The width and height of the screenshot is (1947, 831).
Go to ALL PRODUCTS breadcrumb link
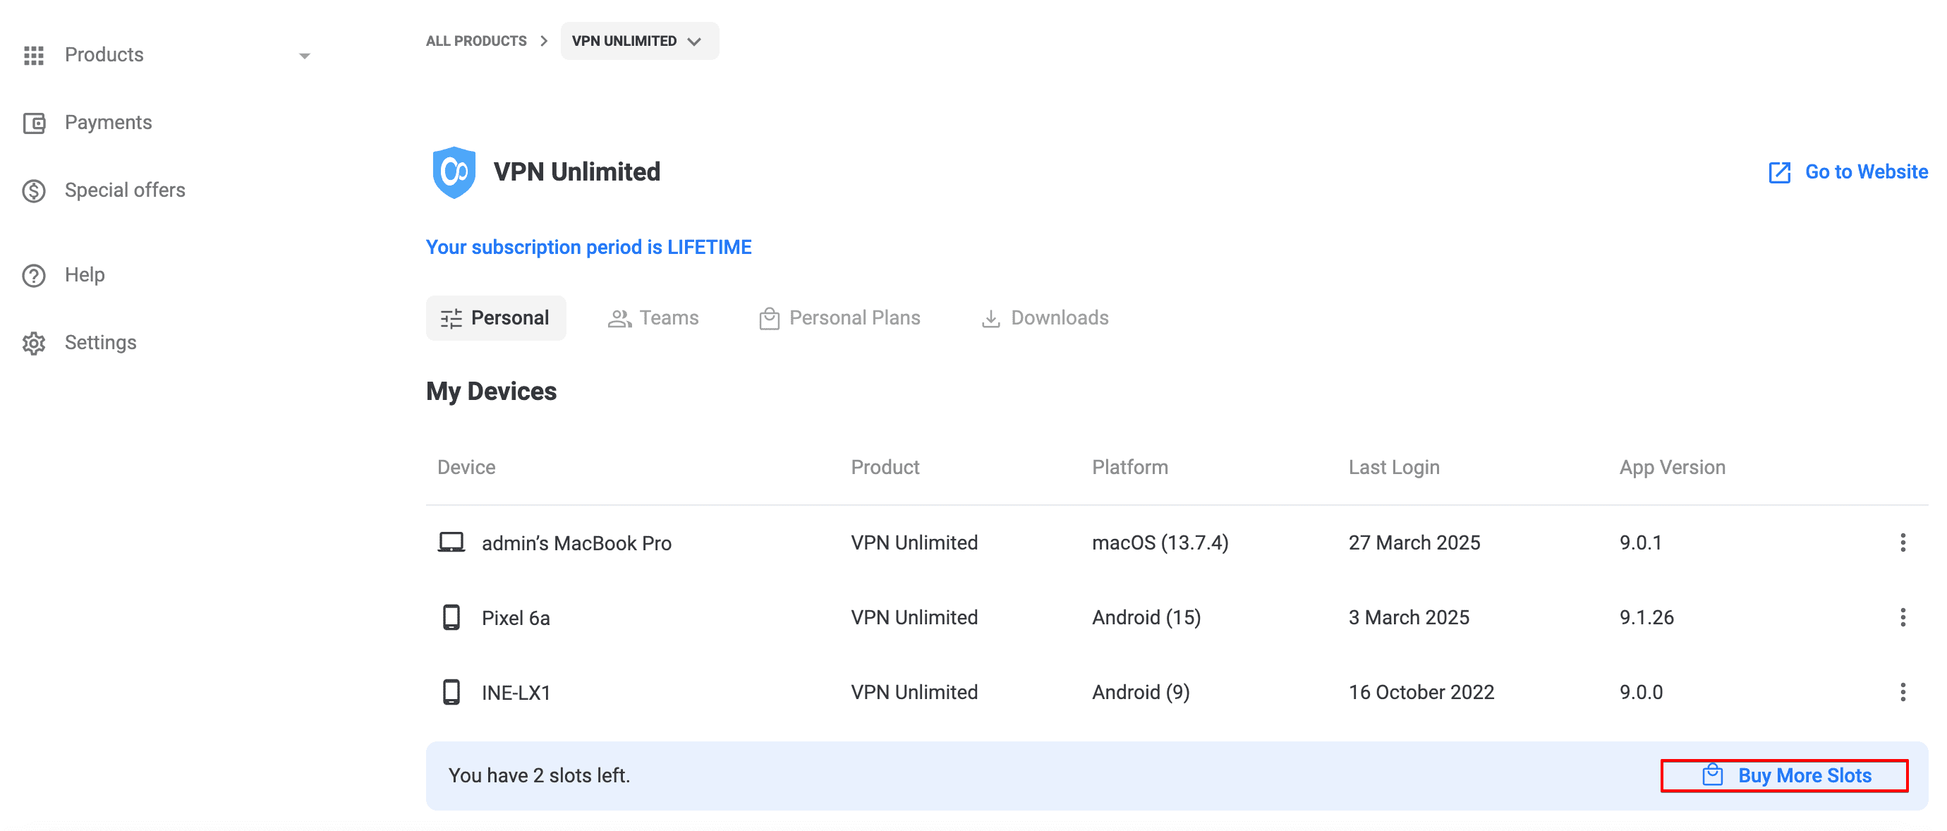coord(476,41)
